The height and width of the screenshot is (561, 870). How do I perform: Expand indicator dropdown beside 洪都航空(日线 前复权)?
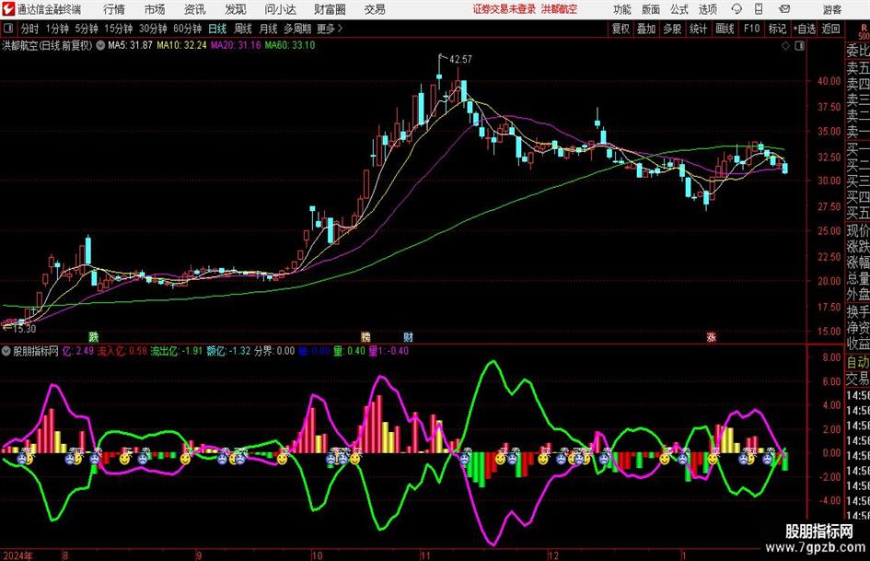[100, 45]
